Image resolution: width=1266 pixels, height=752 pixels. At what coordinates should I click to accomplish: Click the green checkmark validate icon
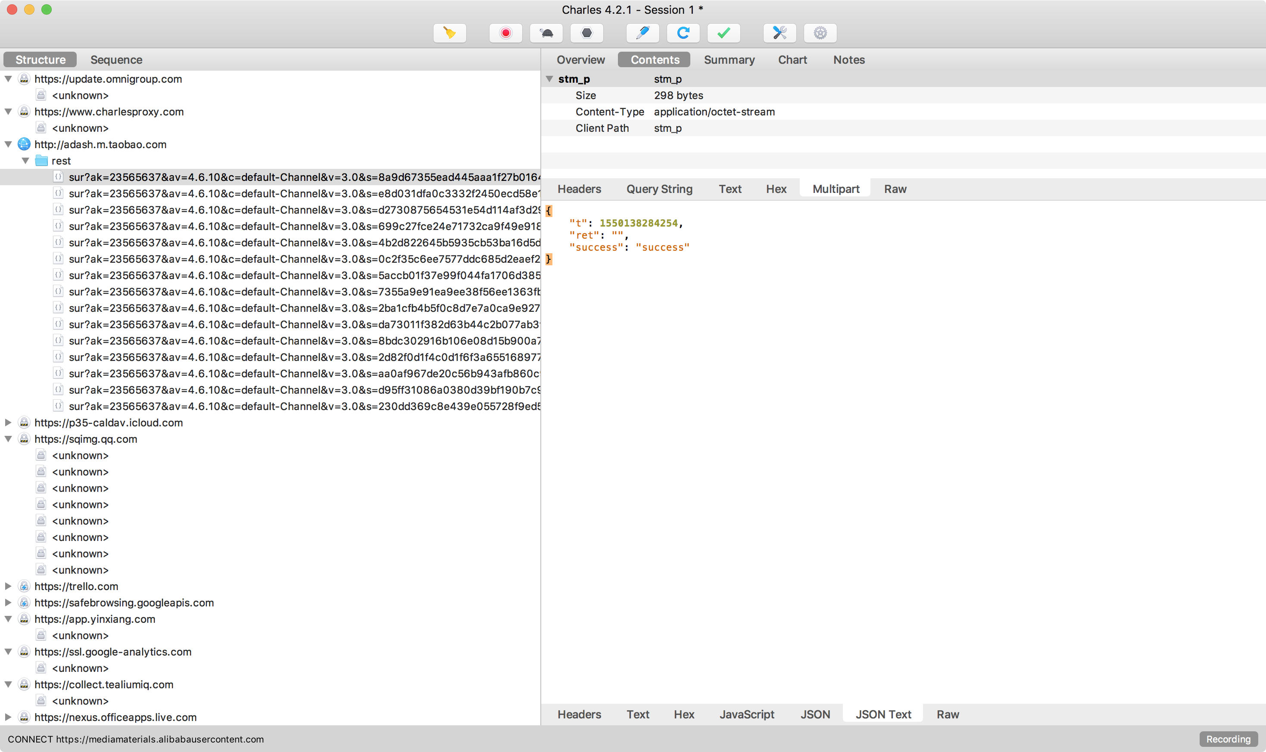pos(723,34)
